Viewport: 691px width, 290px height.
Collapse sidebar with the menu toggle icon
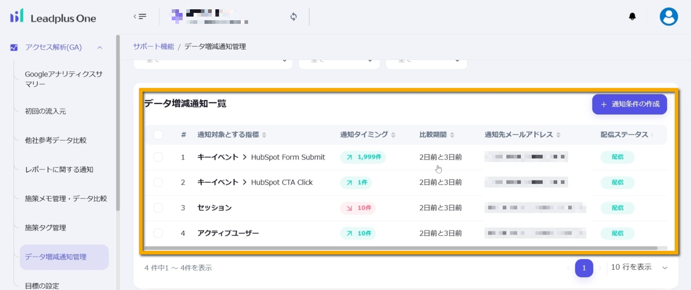click(140, 17)
